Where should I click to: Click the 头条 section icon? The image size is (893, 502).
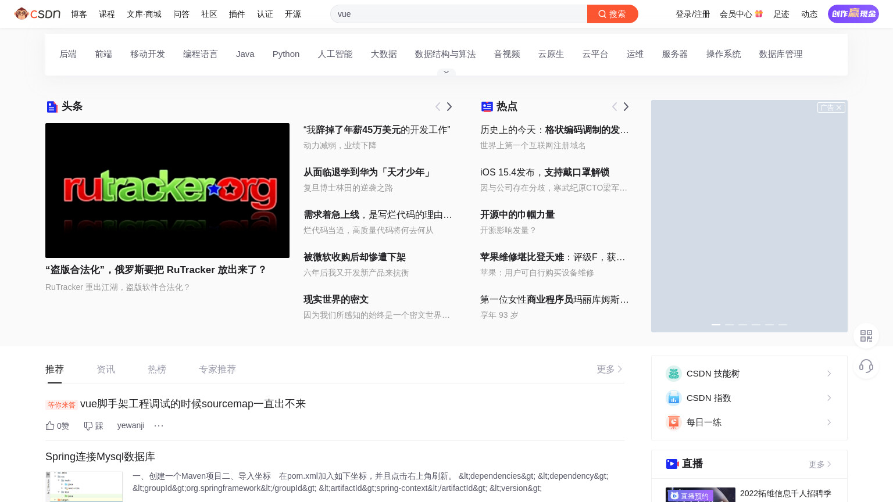52,106
